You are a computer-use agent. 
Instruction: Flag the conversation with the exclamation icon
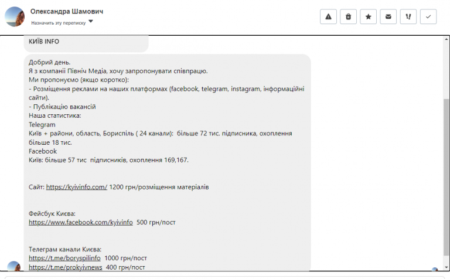(x=408, y=16)
